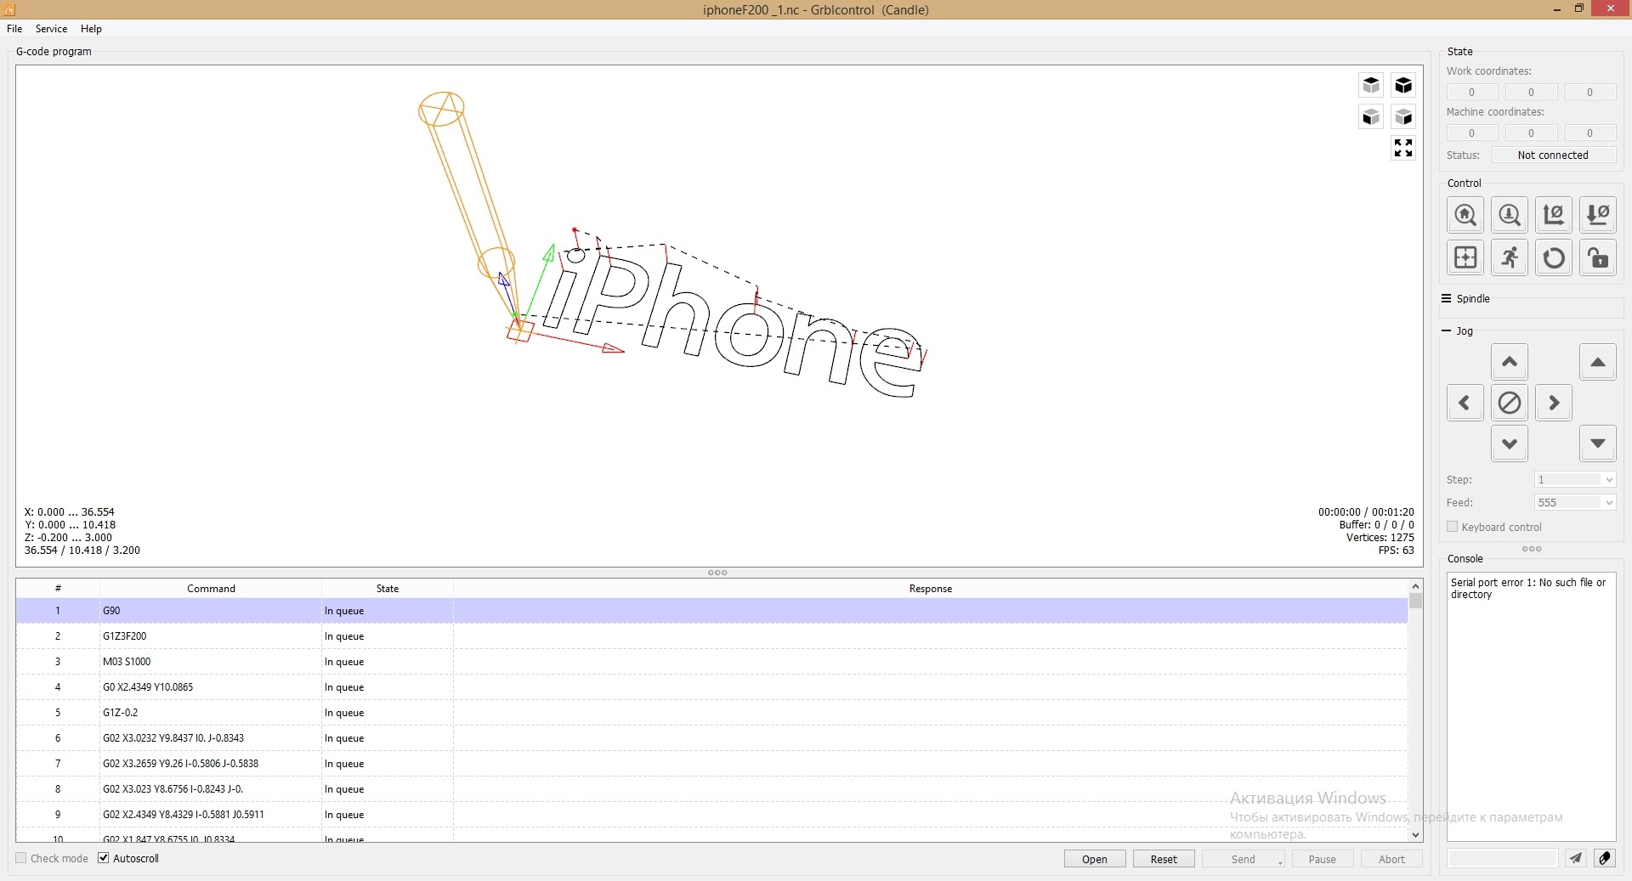Fit the toolpath view to window
The width and height of the screenshot is (1632, 881).
point(1403,148)
